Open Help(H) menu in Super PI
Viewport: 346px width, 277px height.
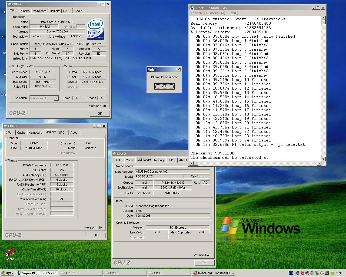233,13
